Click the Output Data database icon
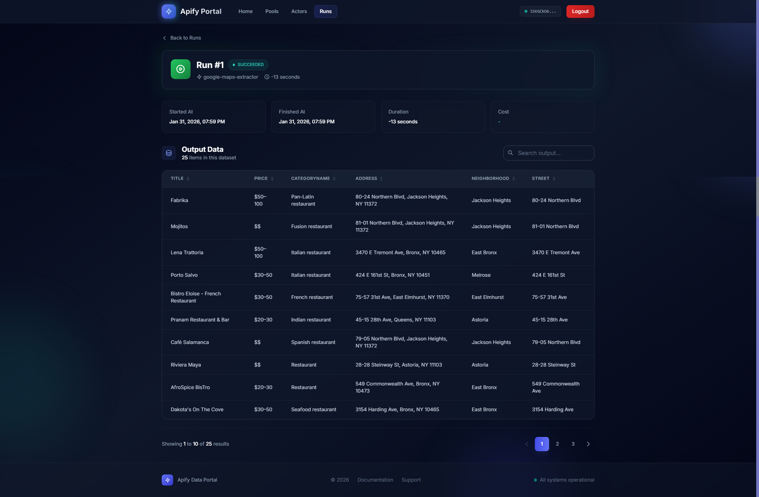759x497 pixels. 169,153
